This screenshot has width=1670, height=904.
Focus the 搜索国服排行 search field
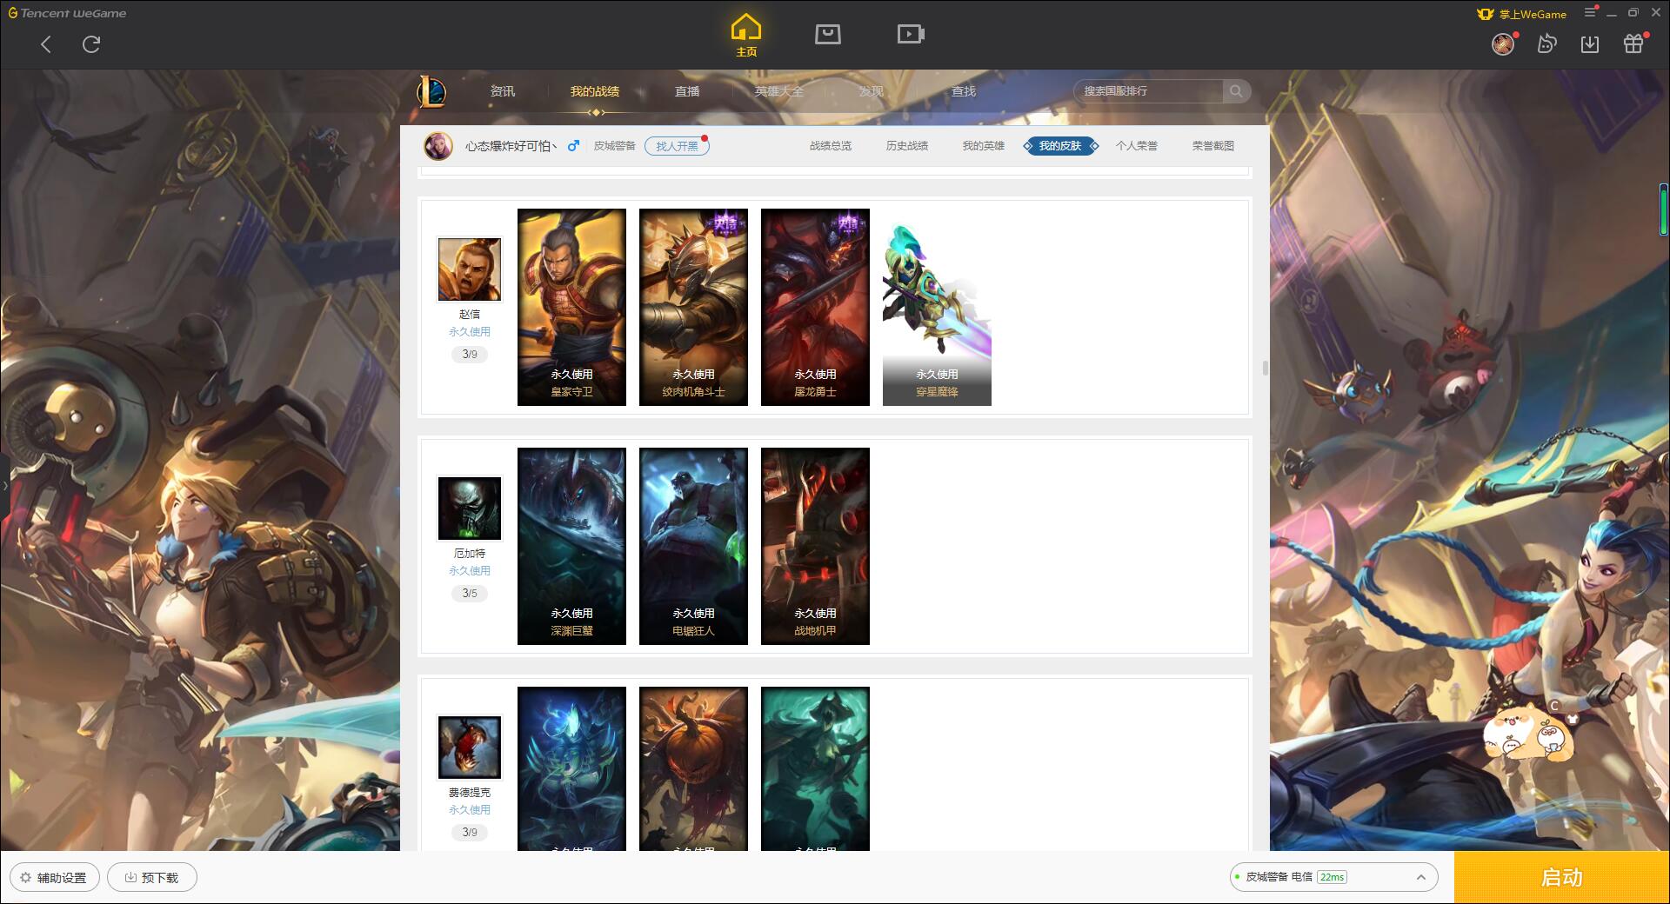coord(1148,91)
